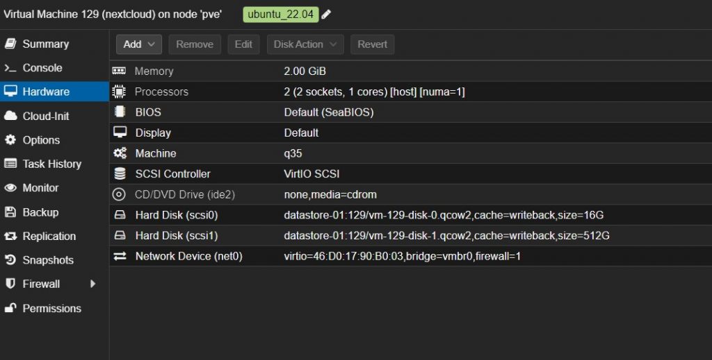Click the Memory RAM icon
This screenshot has height=360, width=712.
[120, 71]
